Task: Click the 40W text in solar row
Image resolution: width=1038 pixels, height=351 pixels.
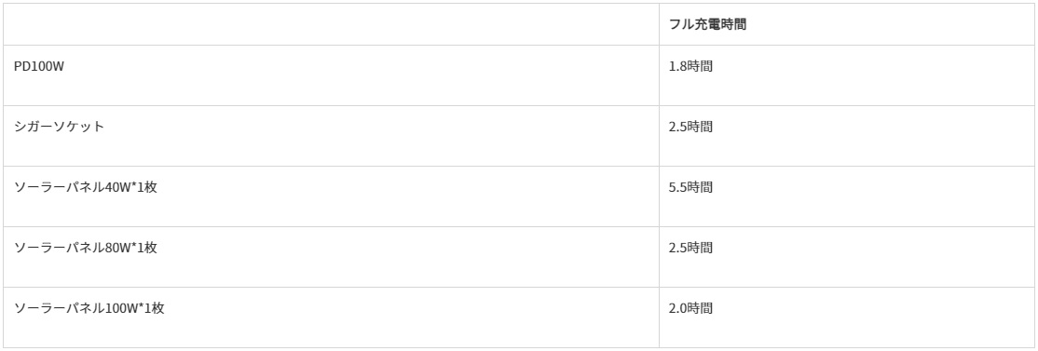Action: coord(118,187)
